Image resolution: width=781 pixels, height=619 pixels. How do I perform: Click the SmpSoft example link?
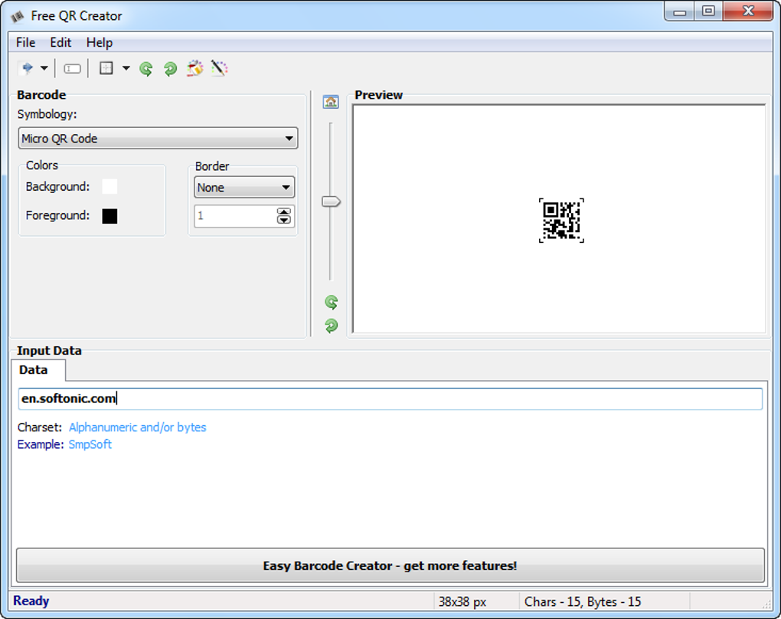tap(90, 444)
